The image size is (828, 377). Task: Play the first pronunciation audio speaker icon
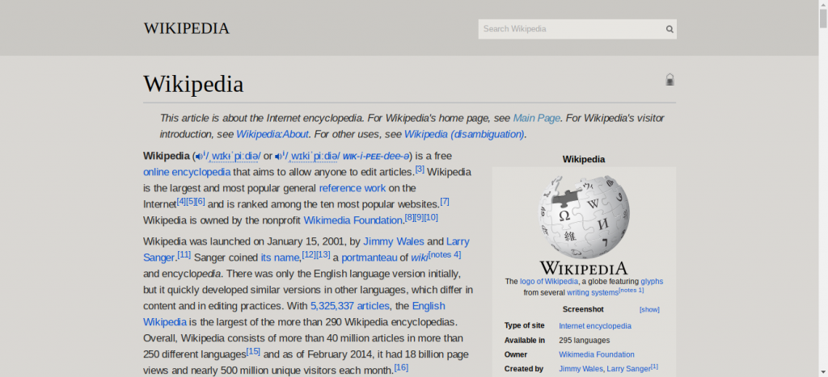point(200,156)
